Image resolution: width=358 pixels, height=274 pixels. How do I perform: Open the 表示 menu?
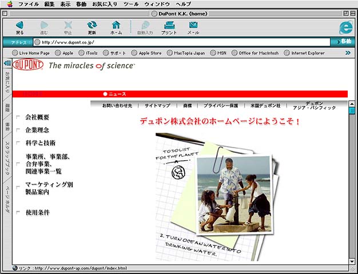click(65, 4)
